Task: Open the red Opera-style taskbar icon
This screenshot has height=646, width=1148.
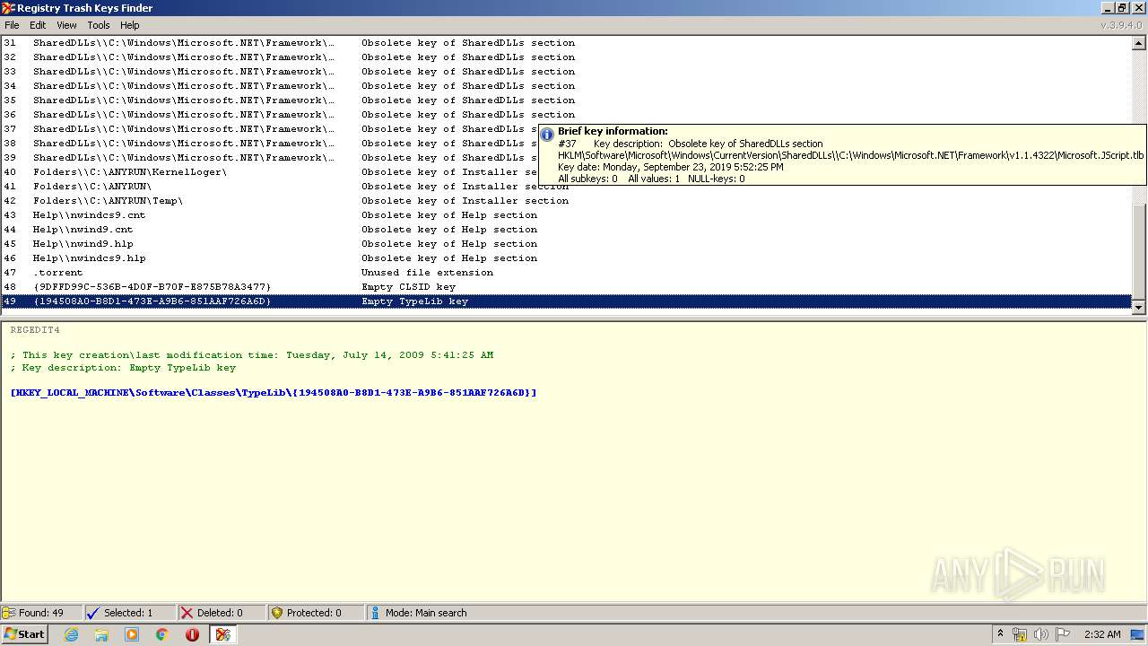Action: tap(192, 634)
